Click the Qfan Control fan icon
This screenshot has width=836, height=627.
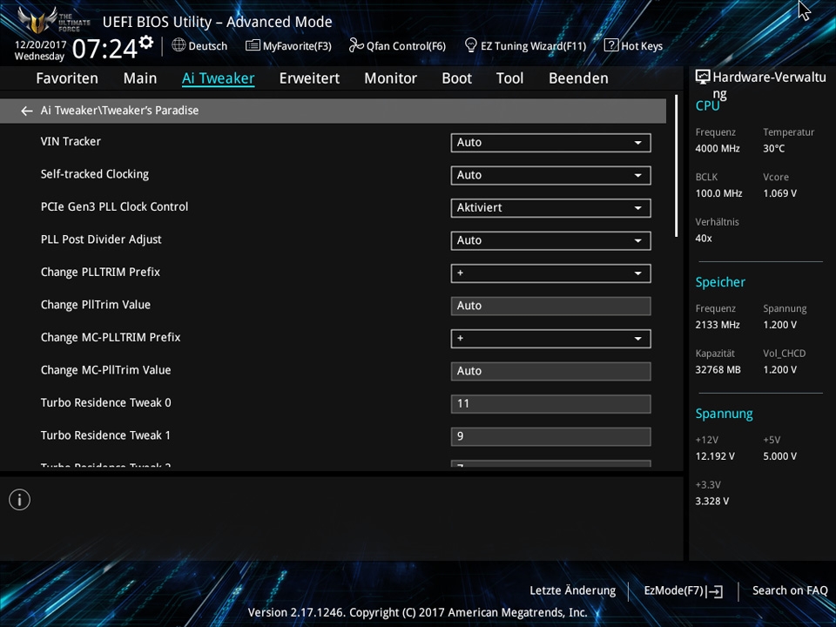click(x=355, y=45)
